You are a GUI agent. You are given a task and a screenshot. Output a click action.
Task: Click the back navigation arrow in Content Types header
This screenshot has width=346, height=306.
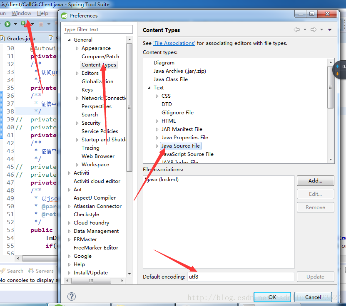297,30
